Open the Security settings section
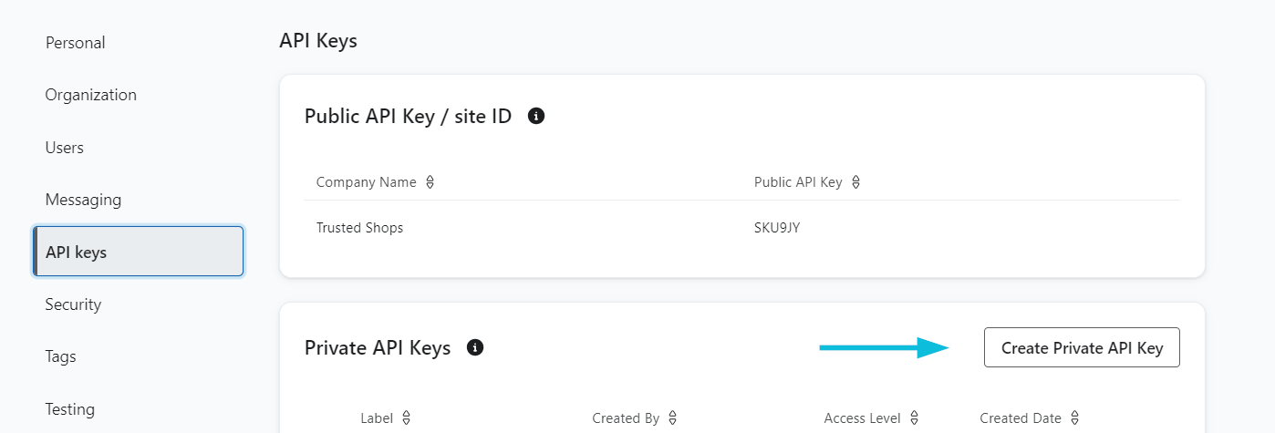This screenshot has height=433, width=1275. (x=73, y=304)
